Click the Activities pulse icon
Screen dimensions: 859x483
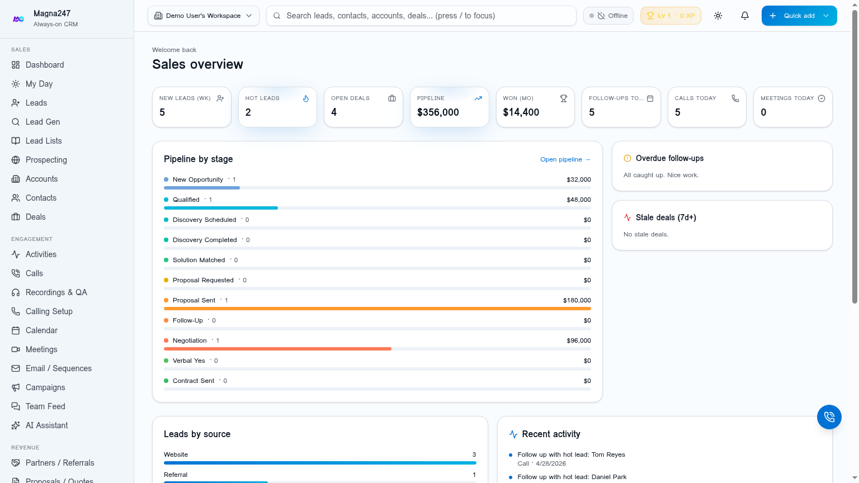pos(16,254)
